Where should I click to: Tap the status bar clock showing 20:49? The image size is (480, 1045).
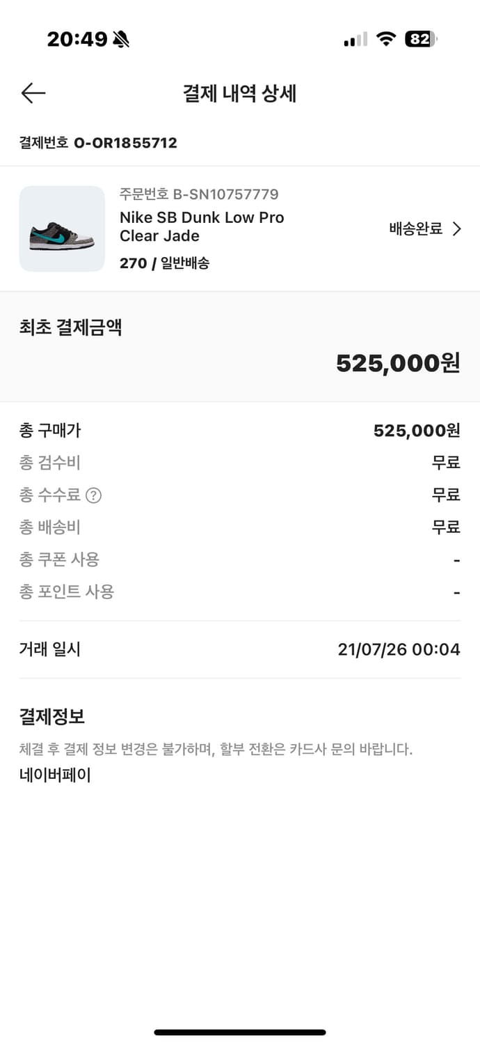point(77,40)
